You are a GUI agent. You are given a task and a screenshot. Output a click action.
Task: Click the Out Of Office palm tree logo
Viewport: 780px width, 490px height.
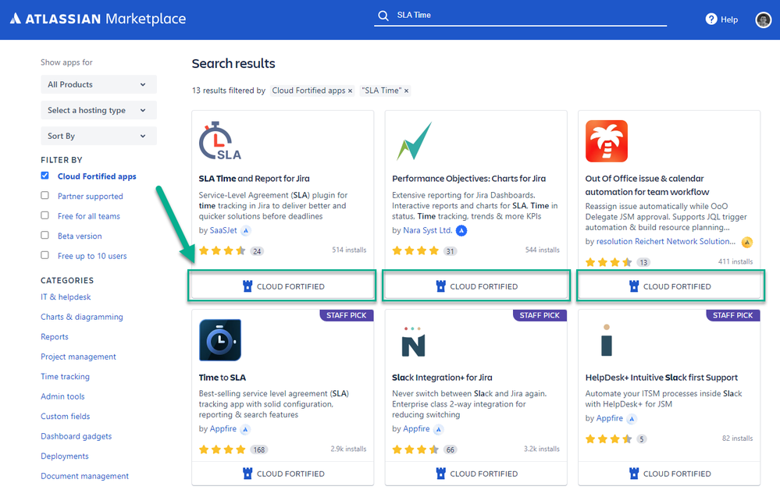(x=607, y=141)
